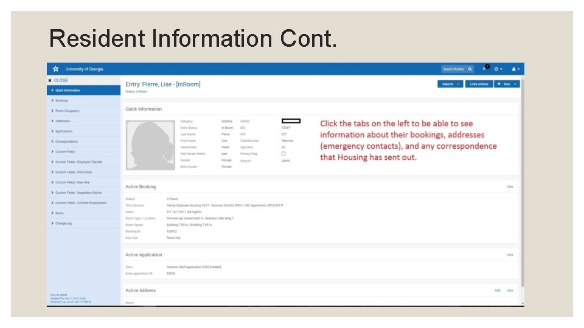Open Custom Fields - Separation Notice tab
Viewport: 584px width, 328px height.
pyautogui.click(x=83, y=193)
